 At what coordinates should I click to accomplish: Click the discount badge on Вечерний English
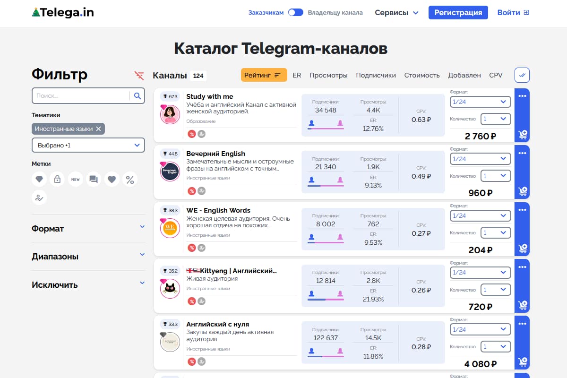coord(191,191)
